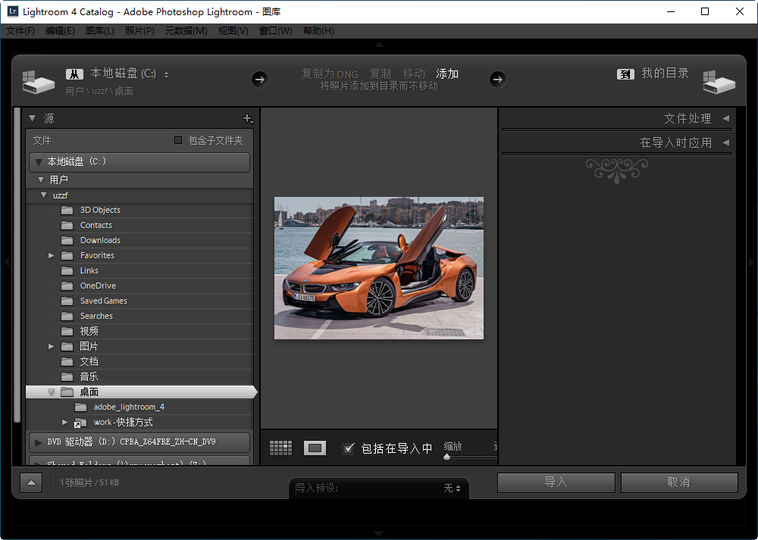Click the adobe_lightroom_4 folder icon

coord(81,407)
